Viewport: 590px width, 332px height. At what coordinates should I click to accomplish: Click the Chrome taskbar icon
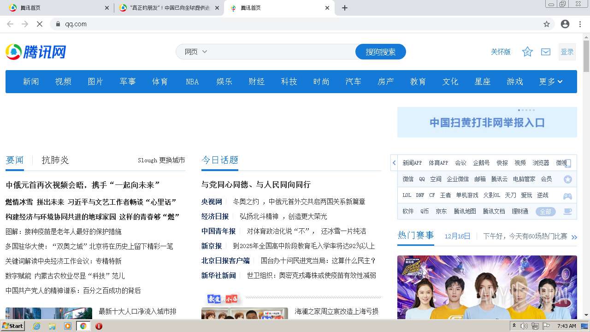[83, 326]
